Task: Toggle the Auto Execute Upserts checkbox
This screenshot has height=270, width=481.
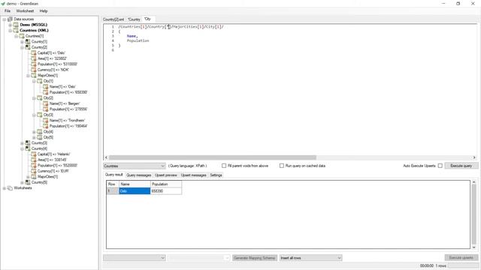Action: tap(440, 166)
